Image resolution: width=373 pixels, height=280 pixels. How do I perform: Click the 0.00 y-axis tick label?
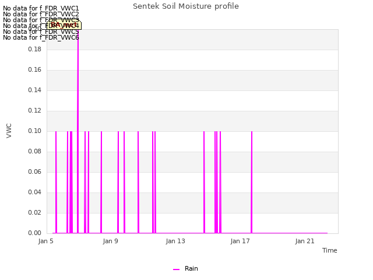click(x=35, y=233)
